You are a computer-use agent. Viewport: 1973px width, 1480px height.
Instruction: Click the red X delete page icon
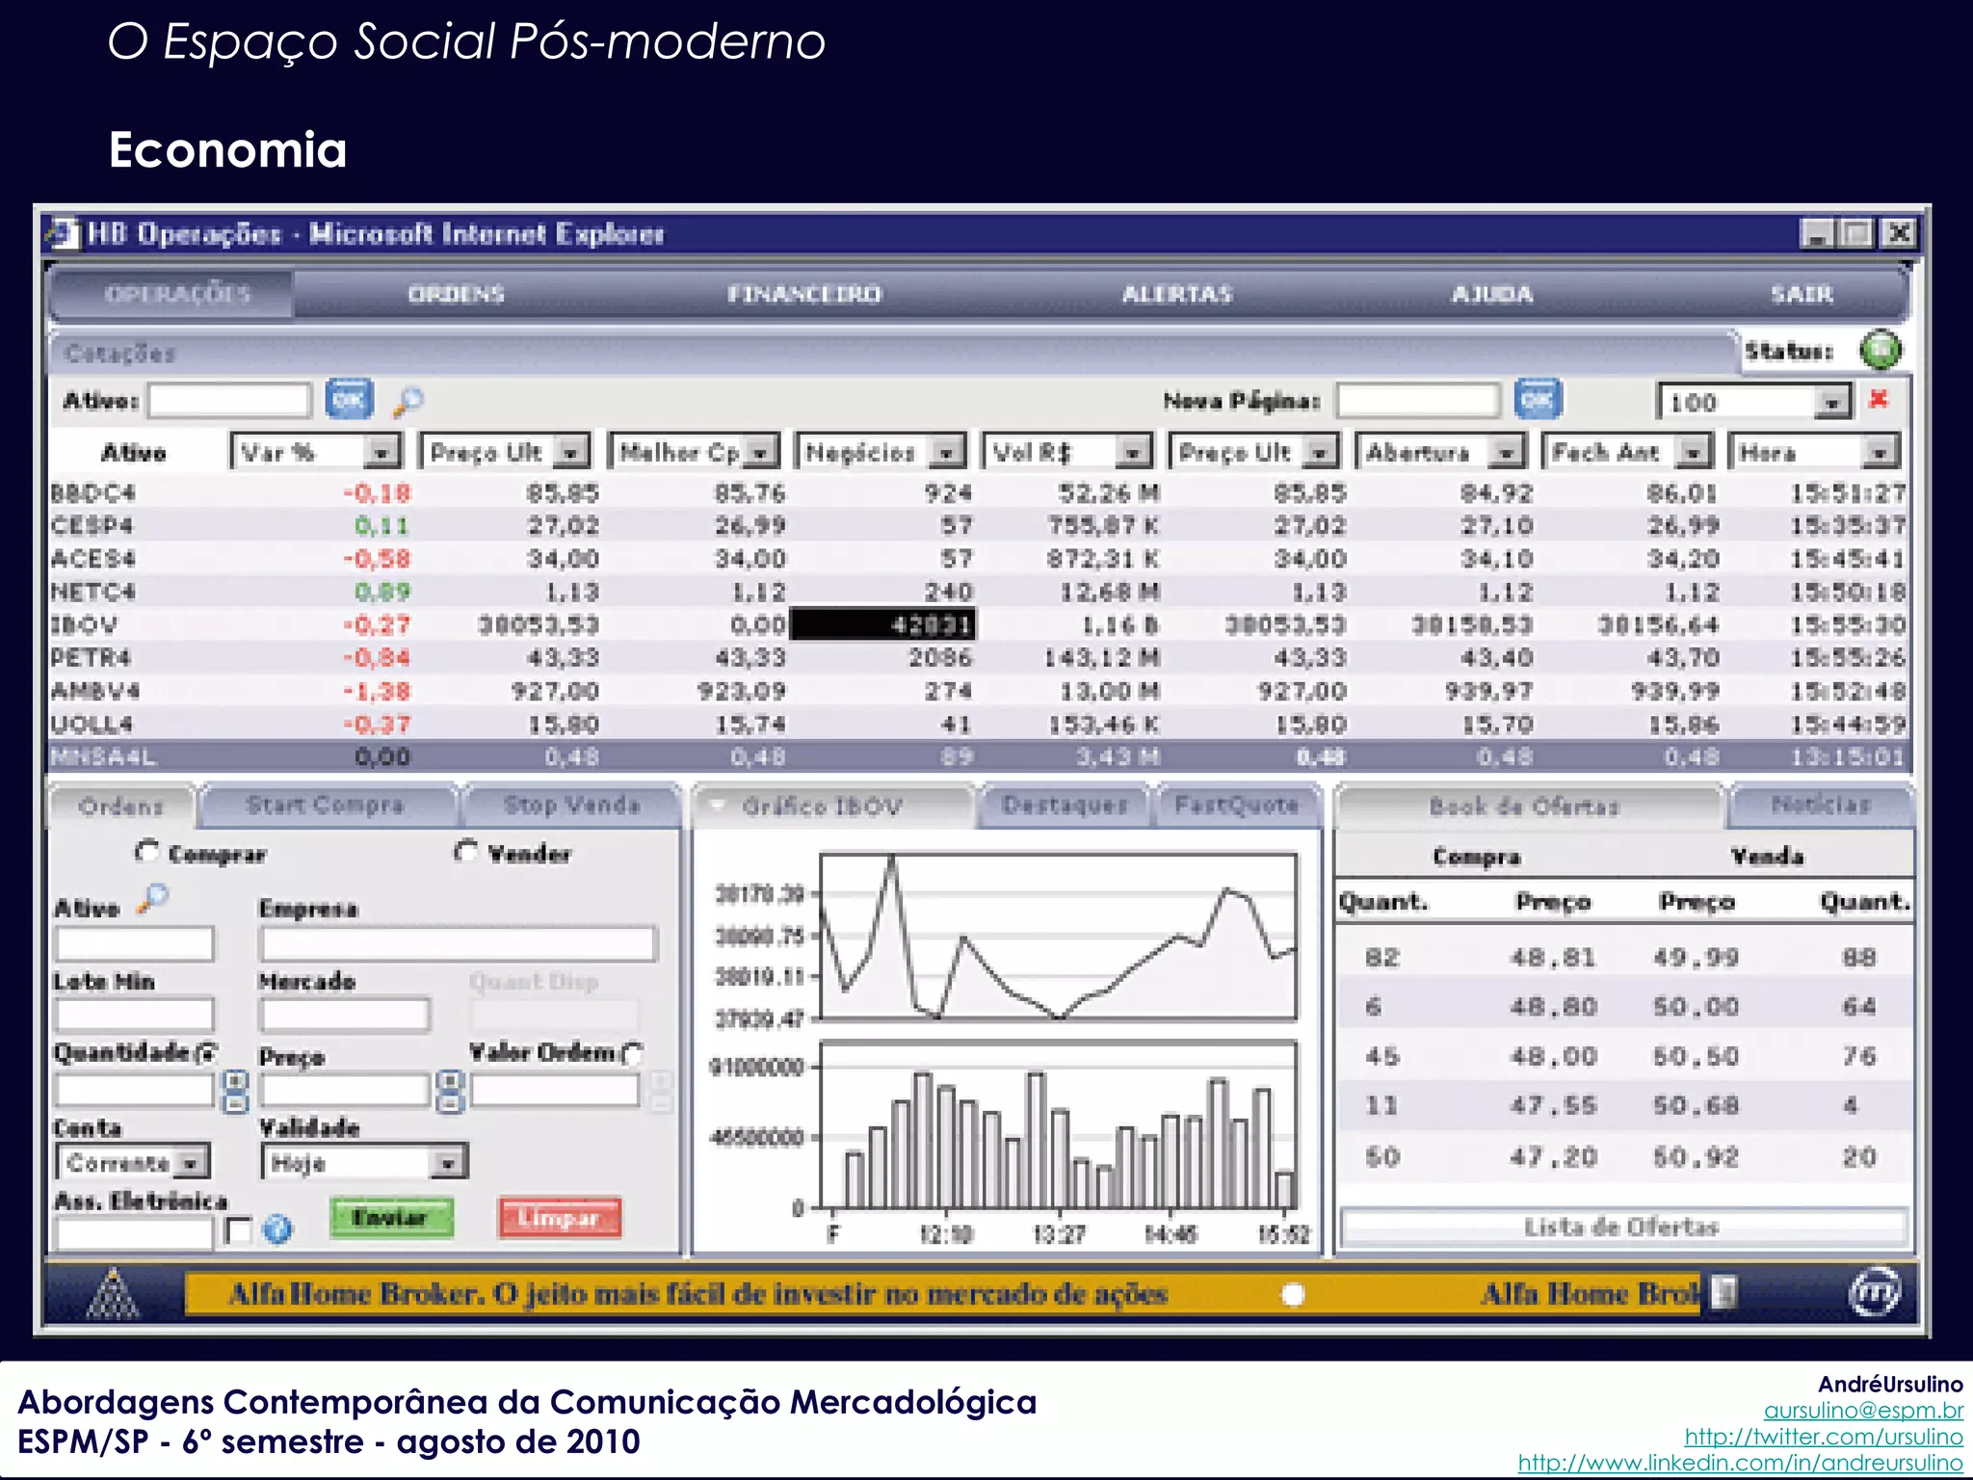tap(1878, 399)
